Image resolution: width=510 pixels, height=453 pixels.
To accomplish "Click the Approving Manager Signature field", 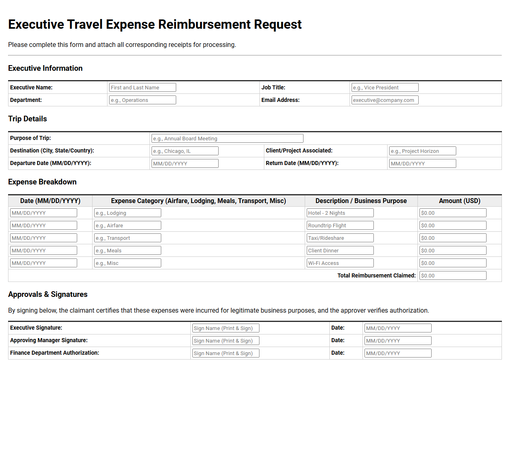I will click(x=226, y=341).
